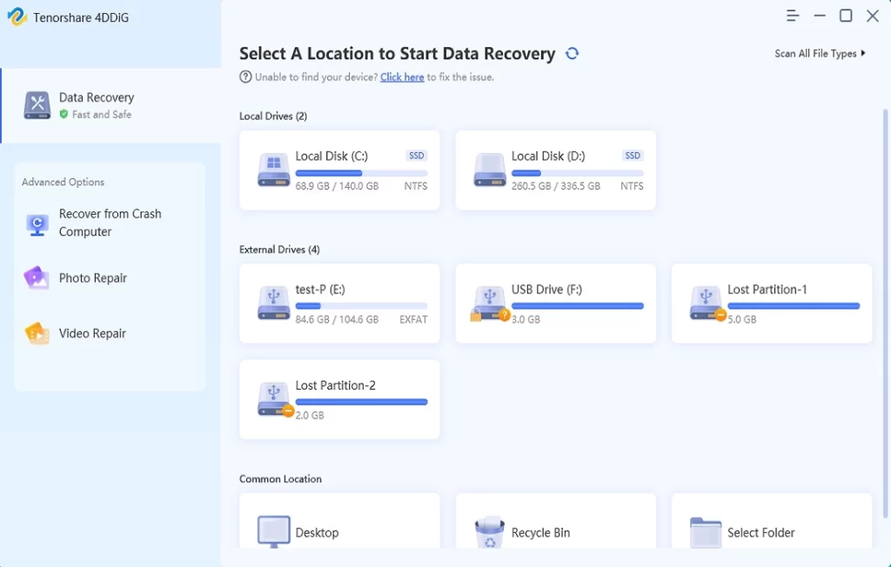Screen dimensions: 891x567
Task: Click the Local Disk (D:) drive icon
Action: coord(490,170)
